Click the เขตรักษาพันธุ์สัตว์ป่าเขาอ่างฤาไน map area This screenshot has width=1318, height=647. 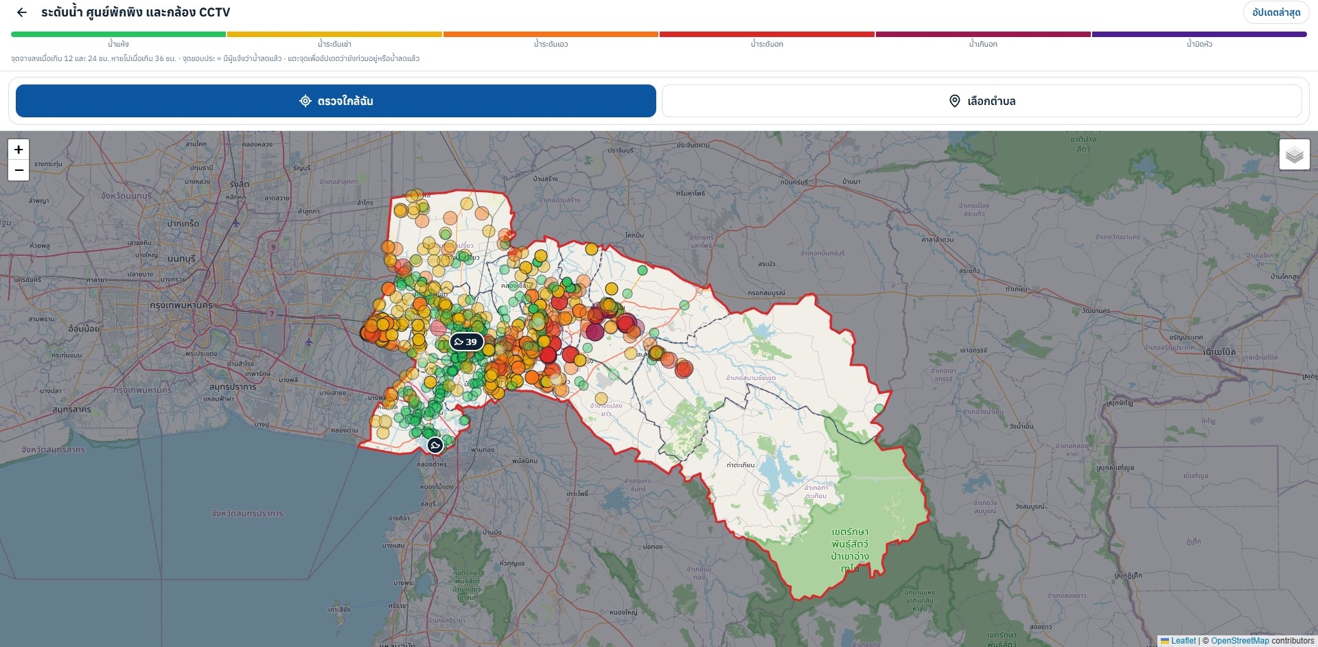pyautogui.click(x=850, y=550)
